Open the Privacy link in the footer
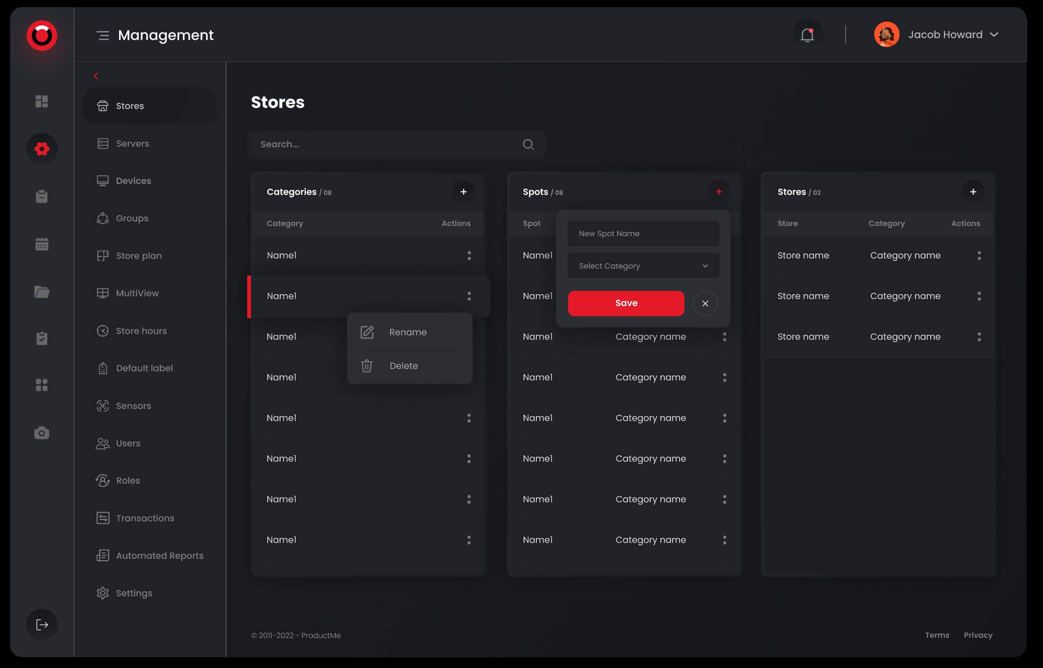1043x668 pixels. pos(977,635)
